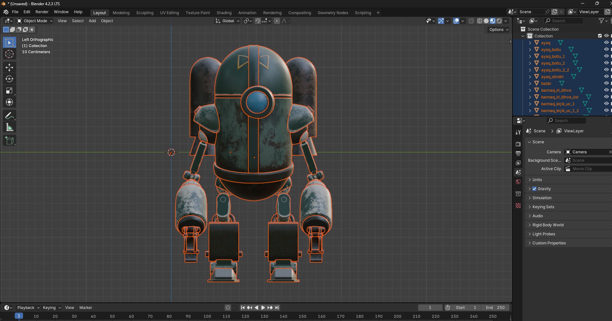This screenshot has height=321, width=612.
Task: Open the Tool properties tab
Action: click(518, 132)
